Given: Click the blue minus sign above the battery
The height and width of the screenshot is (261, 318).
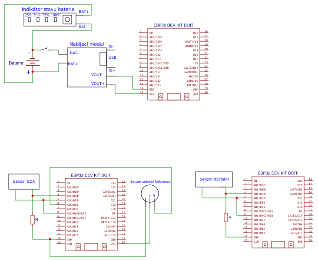Looking at the screenshot, I should pyautogui.click(x=30, y=53).
